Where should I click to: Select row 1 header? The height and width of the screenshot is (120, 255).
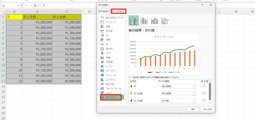pyautogui.click(x=3, y=17)
